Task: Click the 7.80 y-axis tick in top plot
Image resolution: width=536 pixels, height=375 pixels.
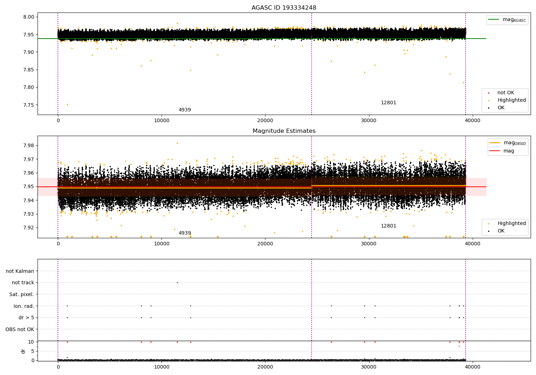Action: click(29, 87)
